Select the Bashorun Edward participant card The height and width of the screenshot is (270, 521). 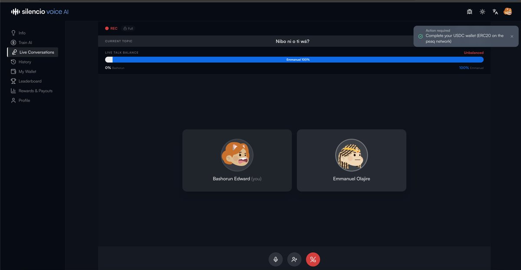pyautogui.click(x=237, y=160)
